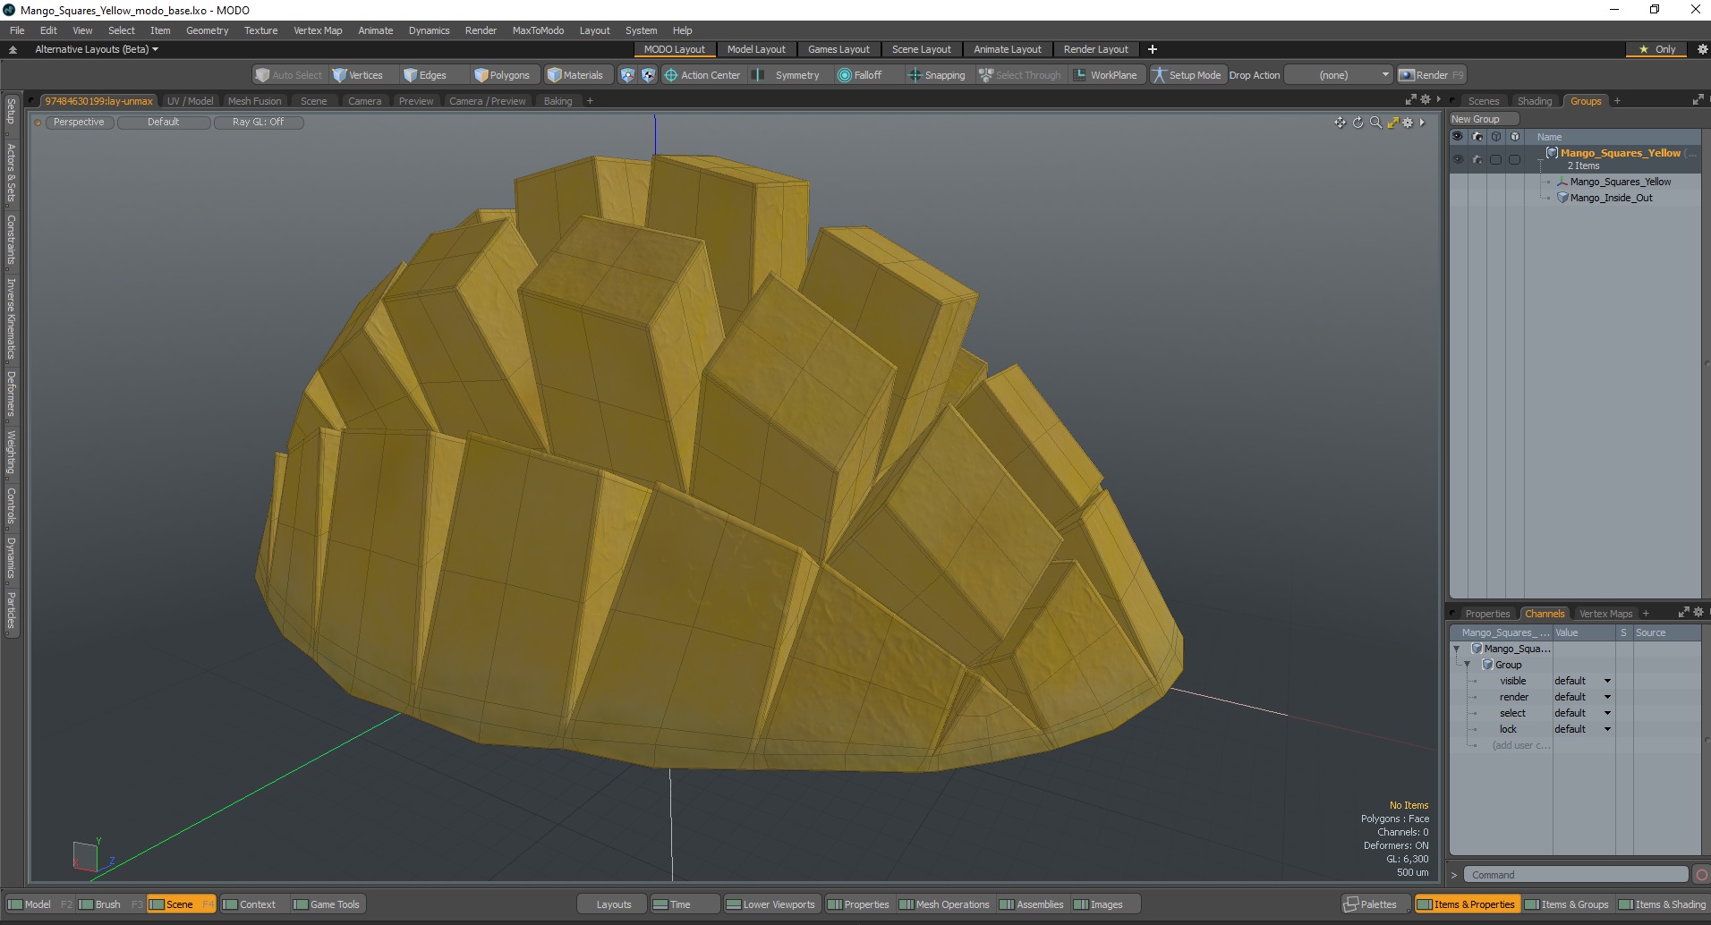1711x925 pixels.
Task: Toggle render camera for Mango_Squares_Yellow group
Action: point(1477,159)
